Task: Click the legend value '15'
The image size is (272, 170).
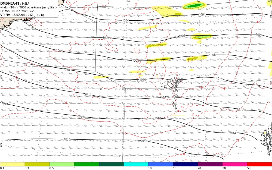Action: point(175,168)
